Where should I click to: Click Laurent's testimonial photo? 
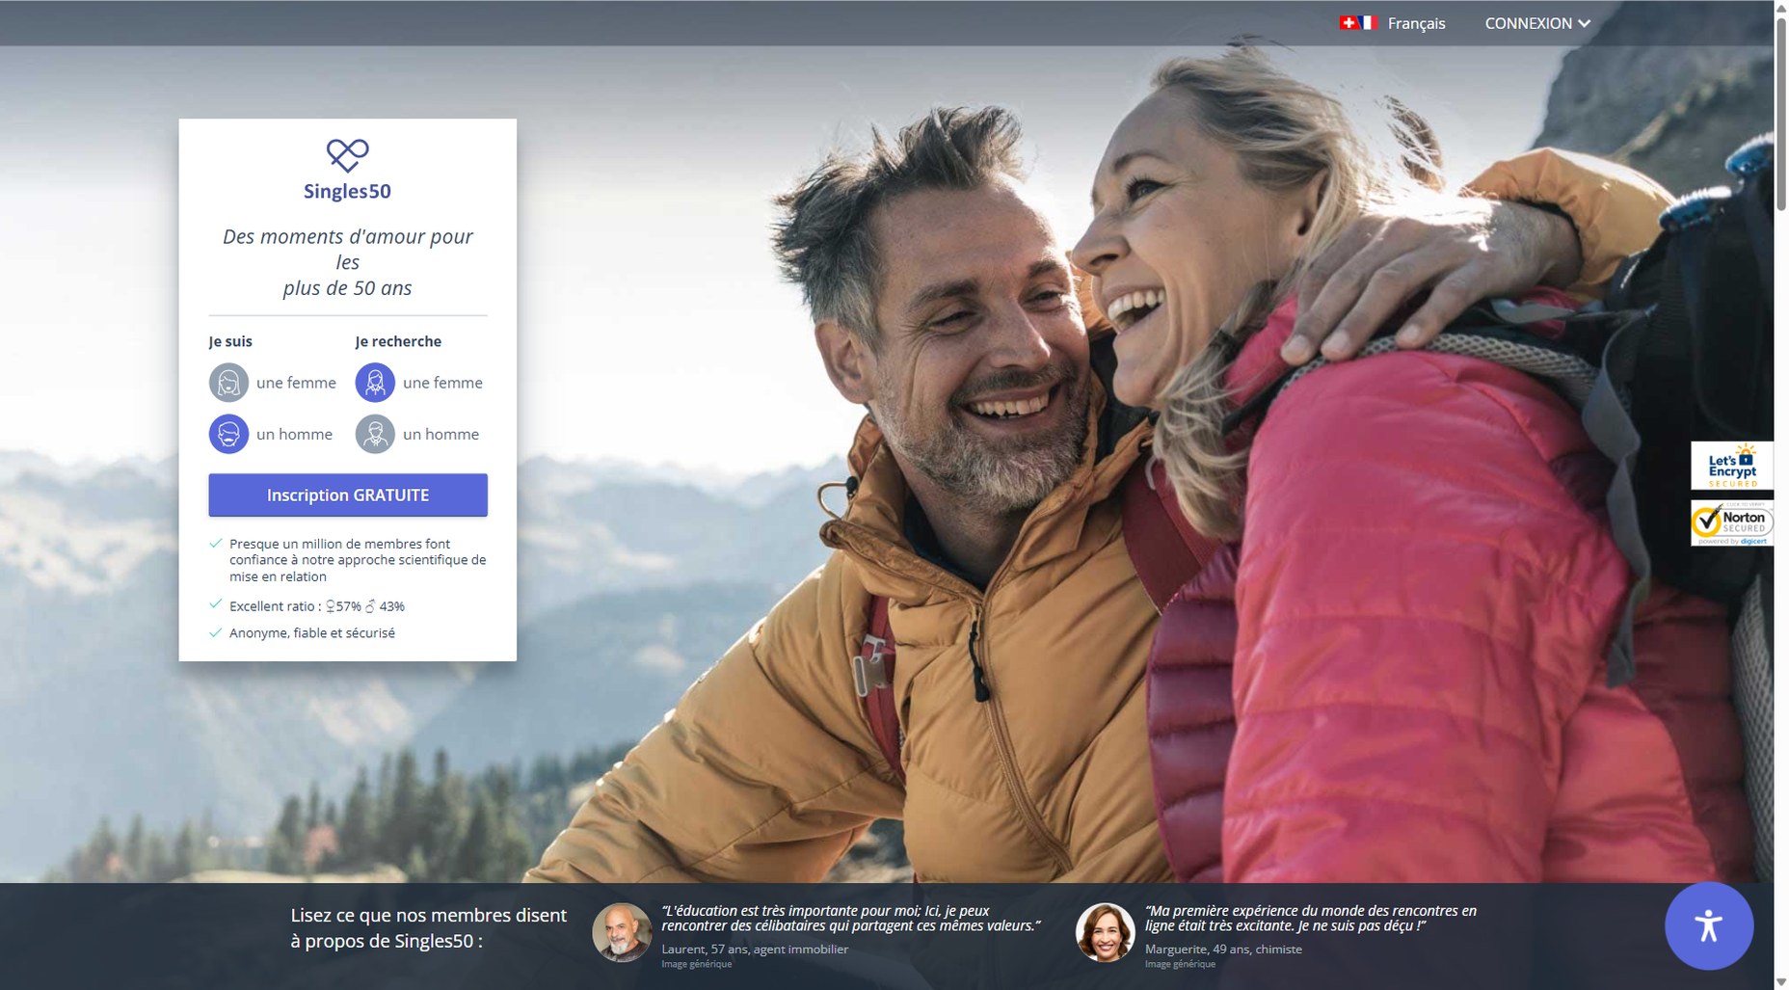tap(622, 932)
